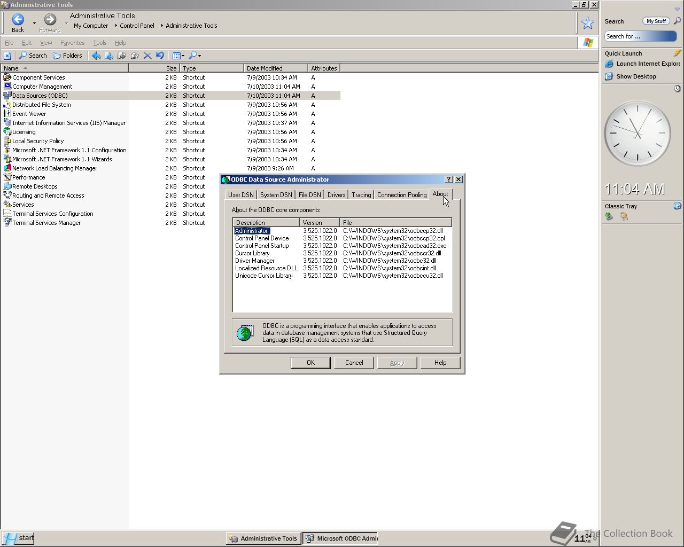Click the Delete (X) toolbar icon
This screenshot has height=547, width=684.
pyautogui.click(x=147, y=56)
